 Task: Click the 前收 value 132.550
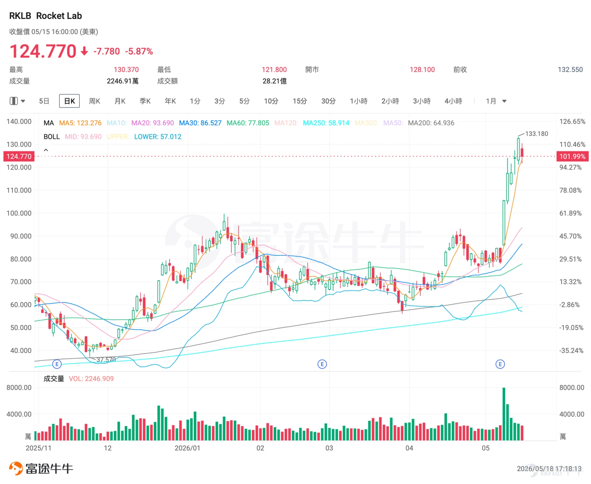click(x=570, y=70)
